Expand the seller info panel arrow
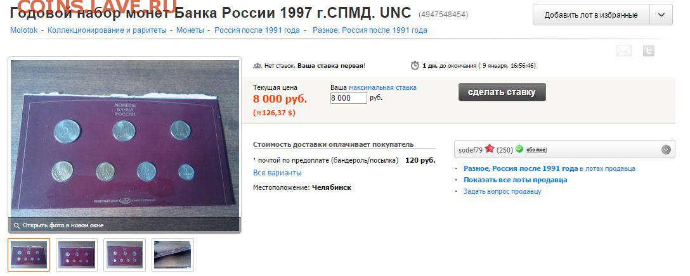The width and height of the screenshot is (690, 276). tap(666, 149)
